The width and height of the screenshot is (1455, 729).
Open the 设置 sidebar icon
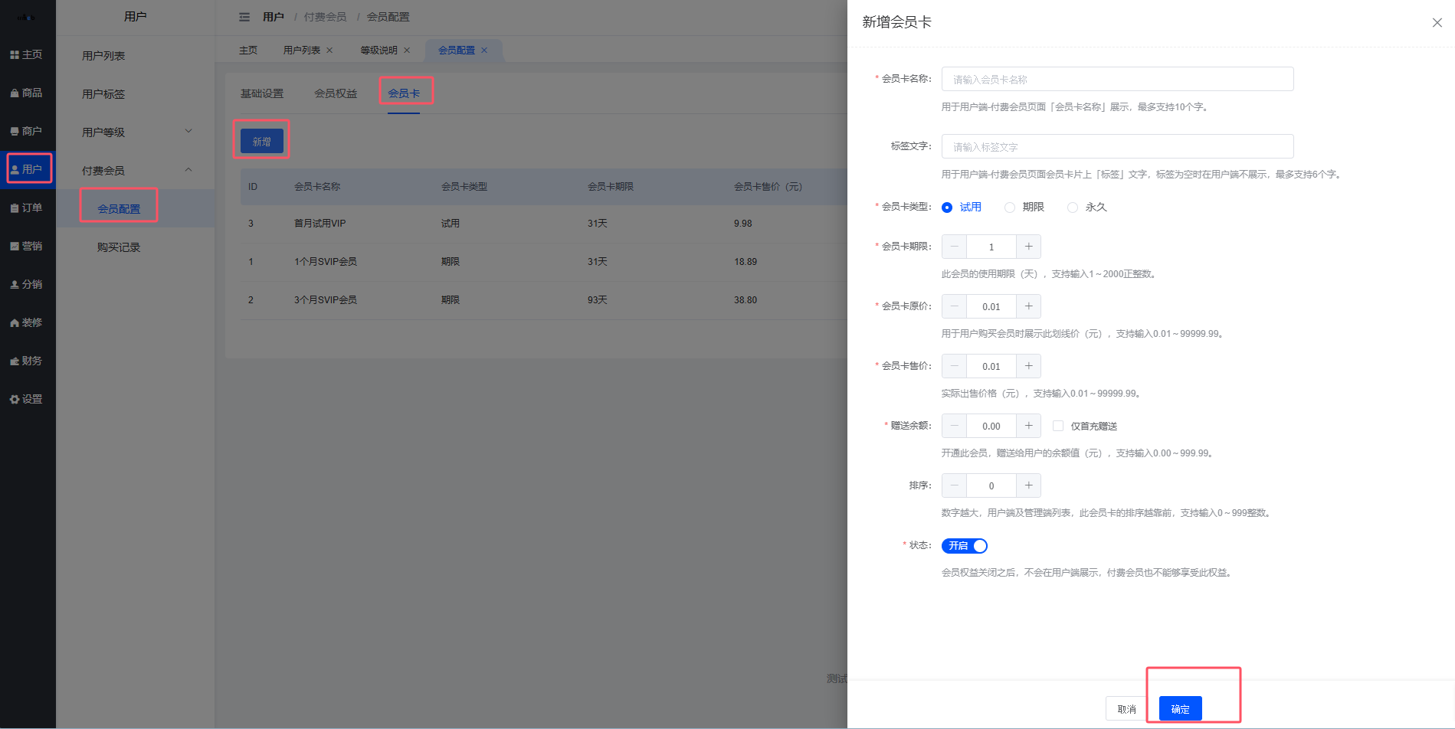tap(28, 398)
